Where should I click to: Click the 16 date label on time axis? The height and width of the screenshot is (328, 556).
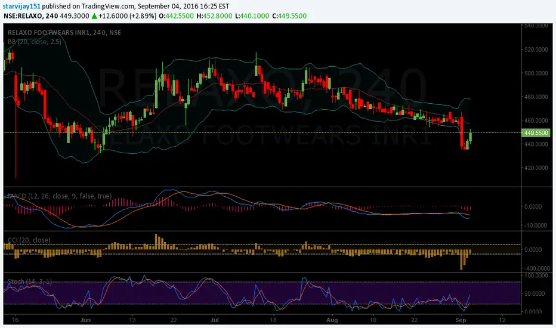(15, 320)
